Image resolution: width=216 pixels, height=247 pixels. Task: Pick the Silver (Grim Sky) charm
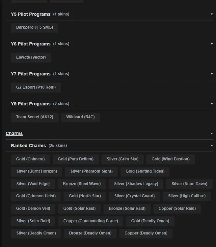(x=122, y=159)
